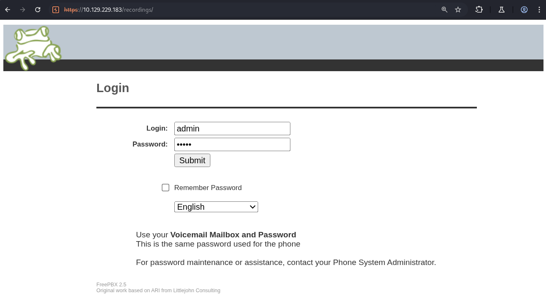The image size is (546, 301).
Task: Click the Remember Password label text
Action: (208, 188)
